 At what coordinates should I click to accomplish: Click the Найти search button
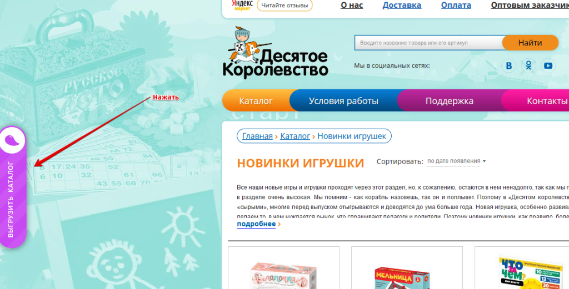point(530,43)
